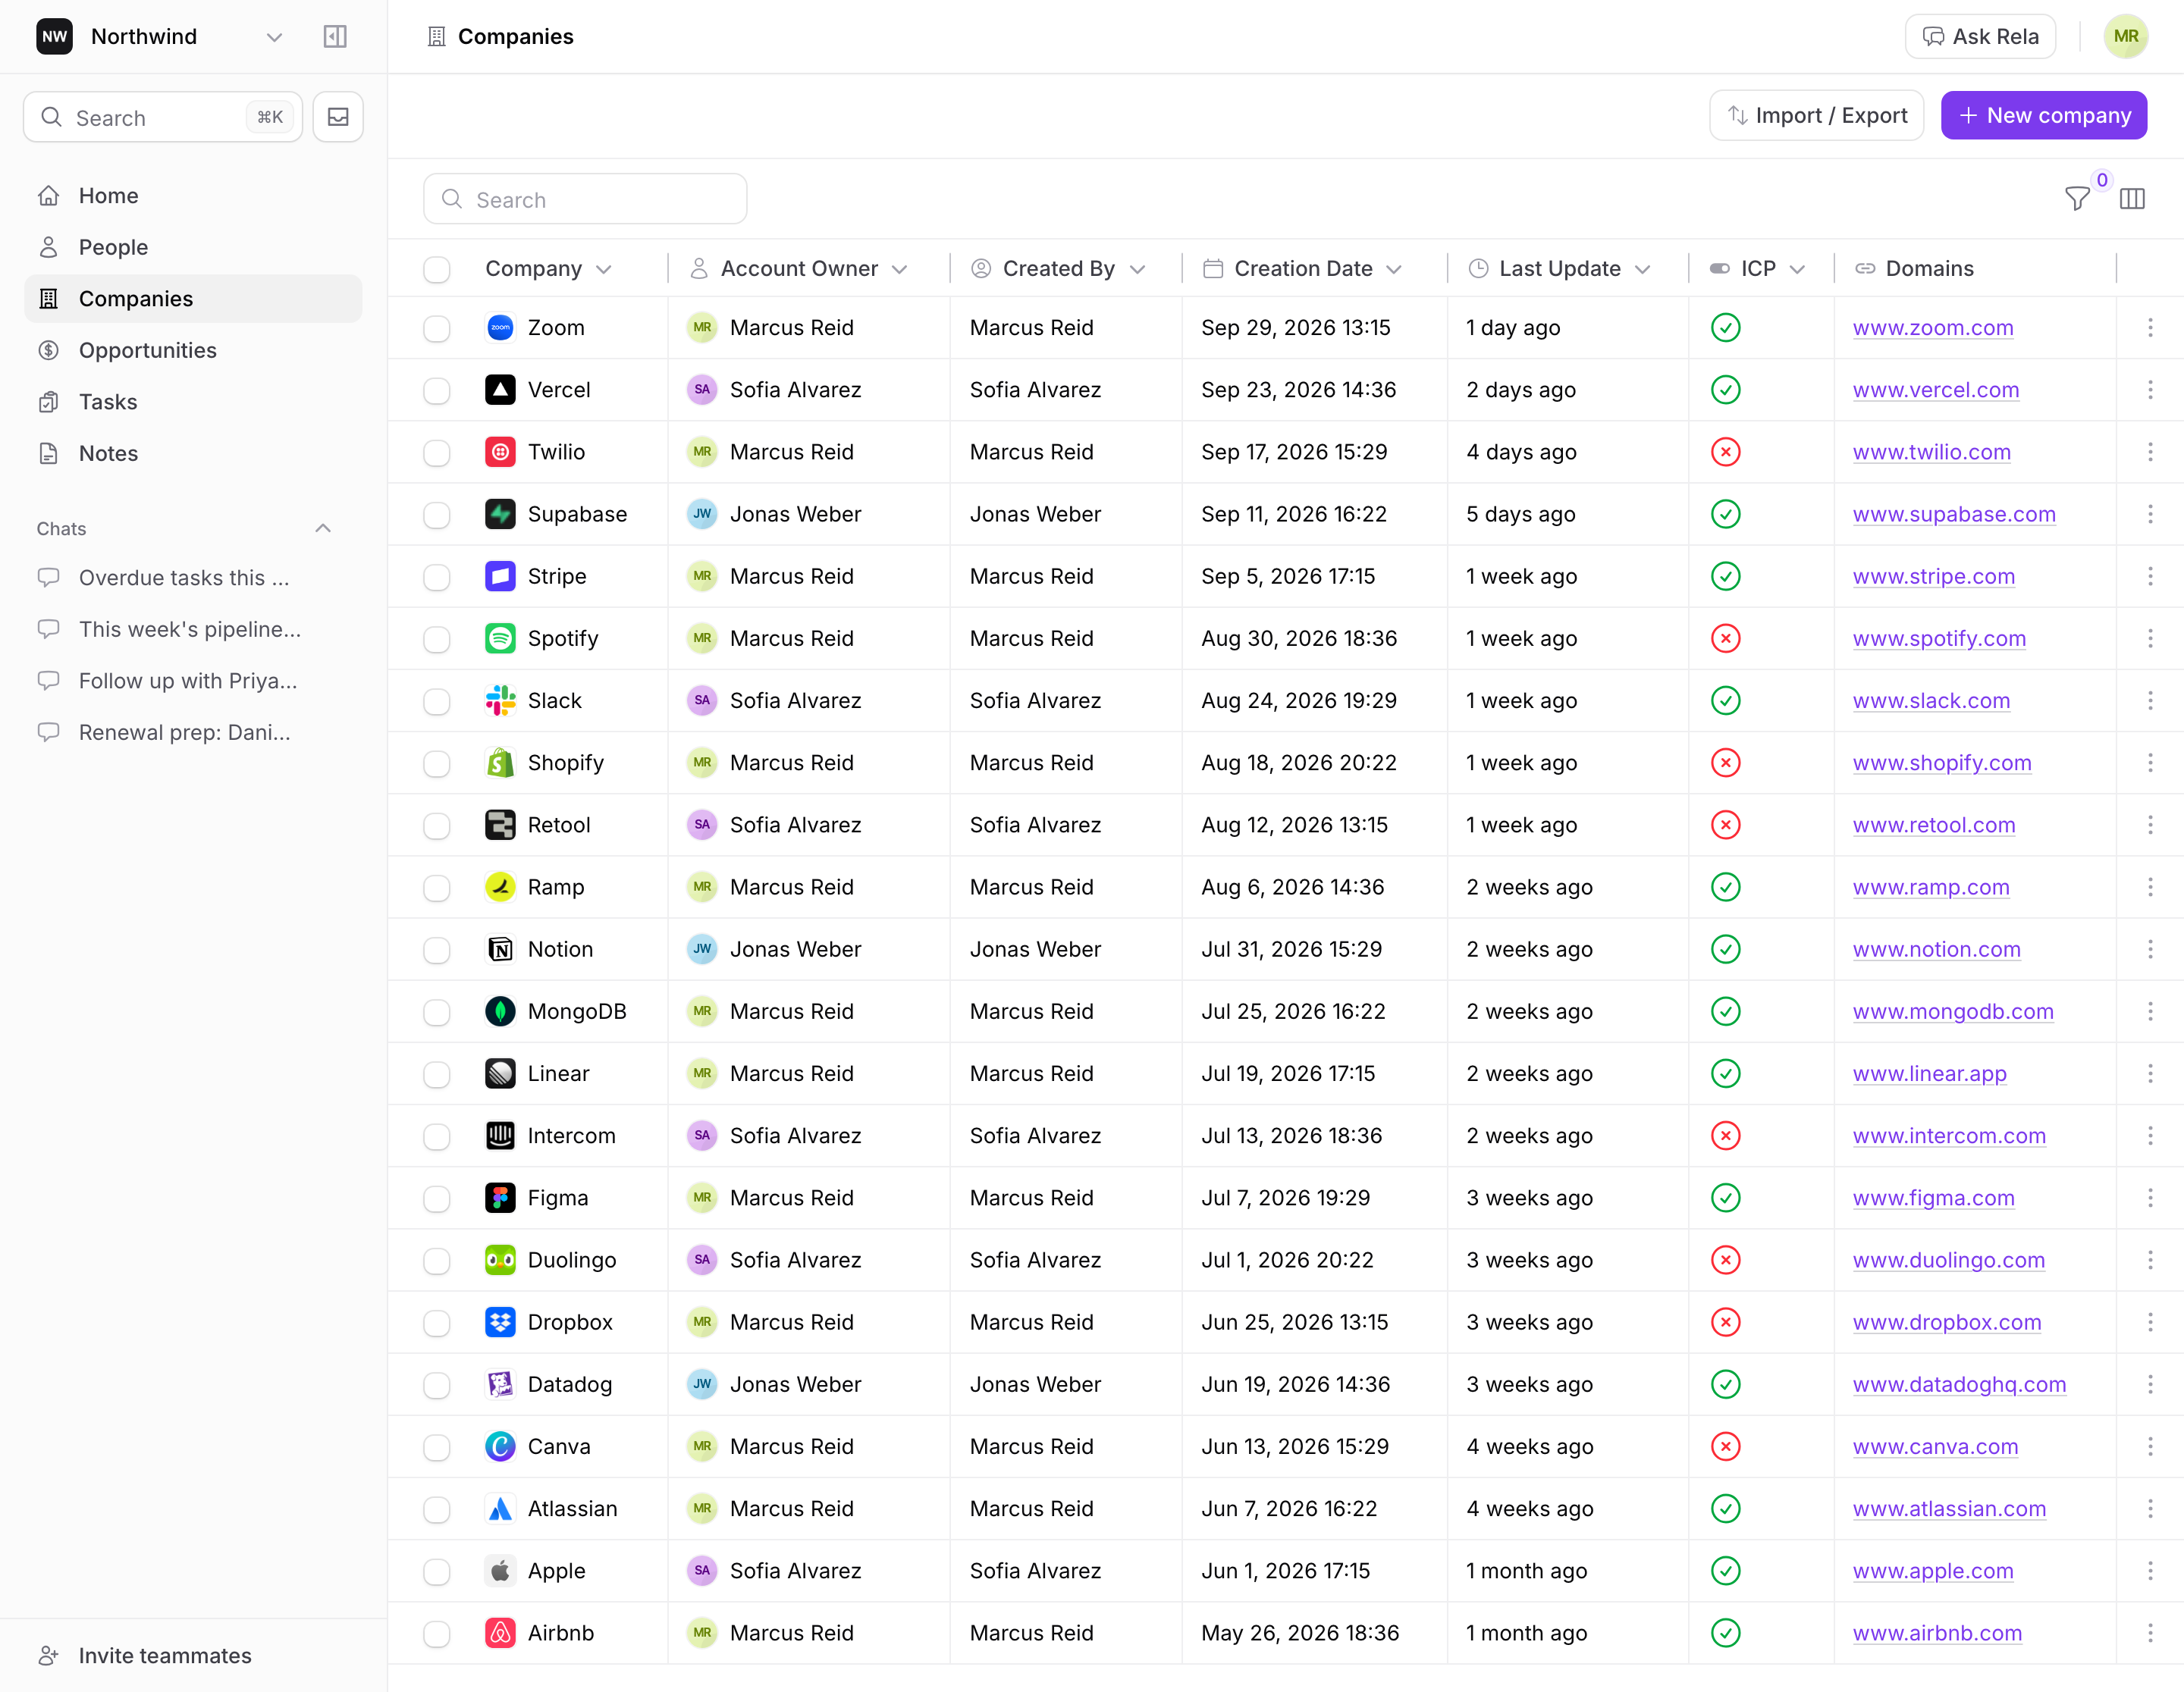Open People in sidebar
The height and width of the screenshot is (1692, 2184).
193,247
